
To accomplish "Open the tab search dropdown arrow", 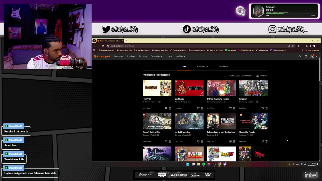I will 94,41.
